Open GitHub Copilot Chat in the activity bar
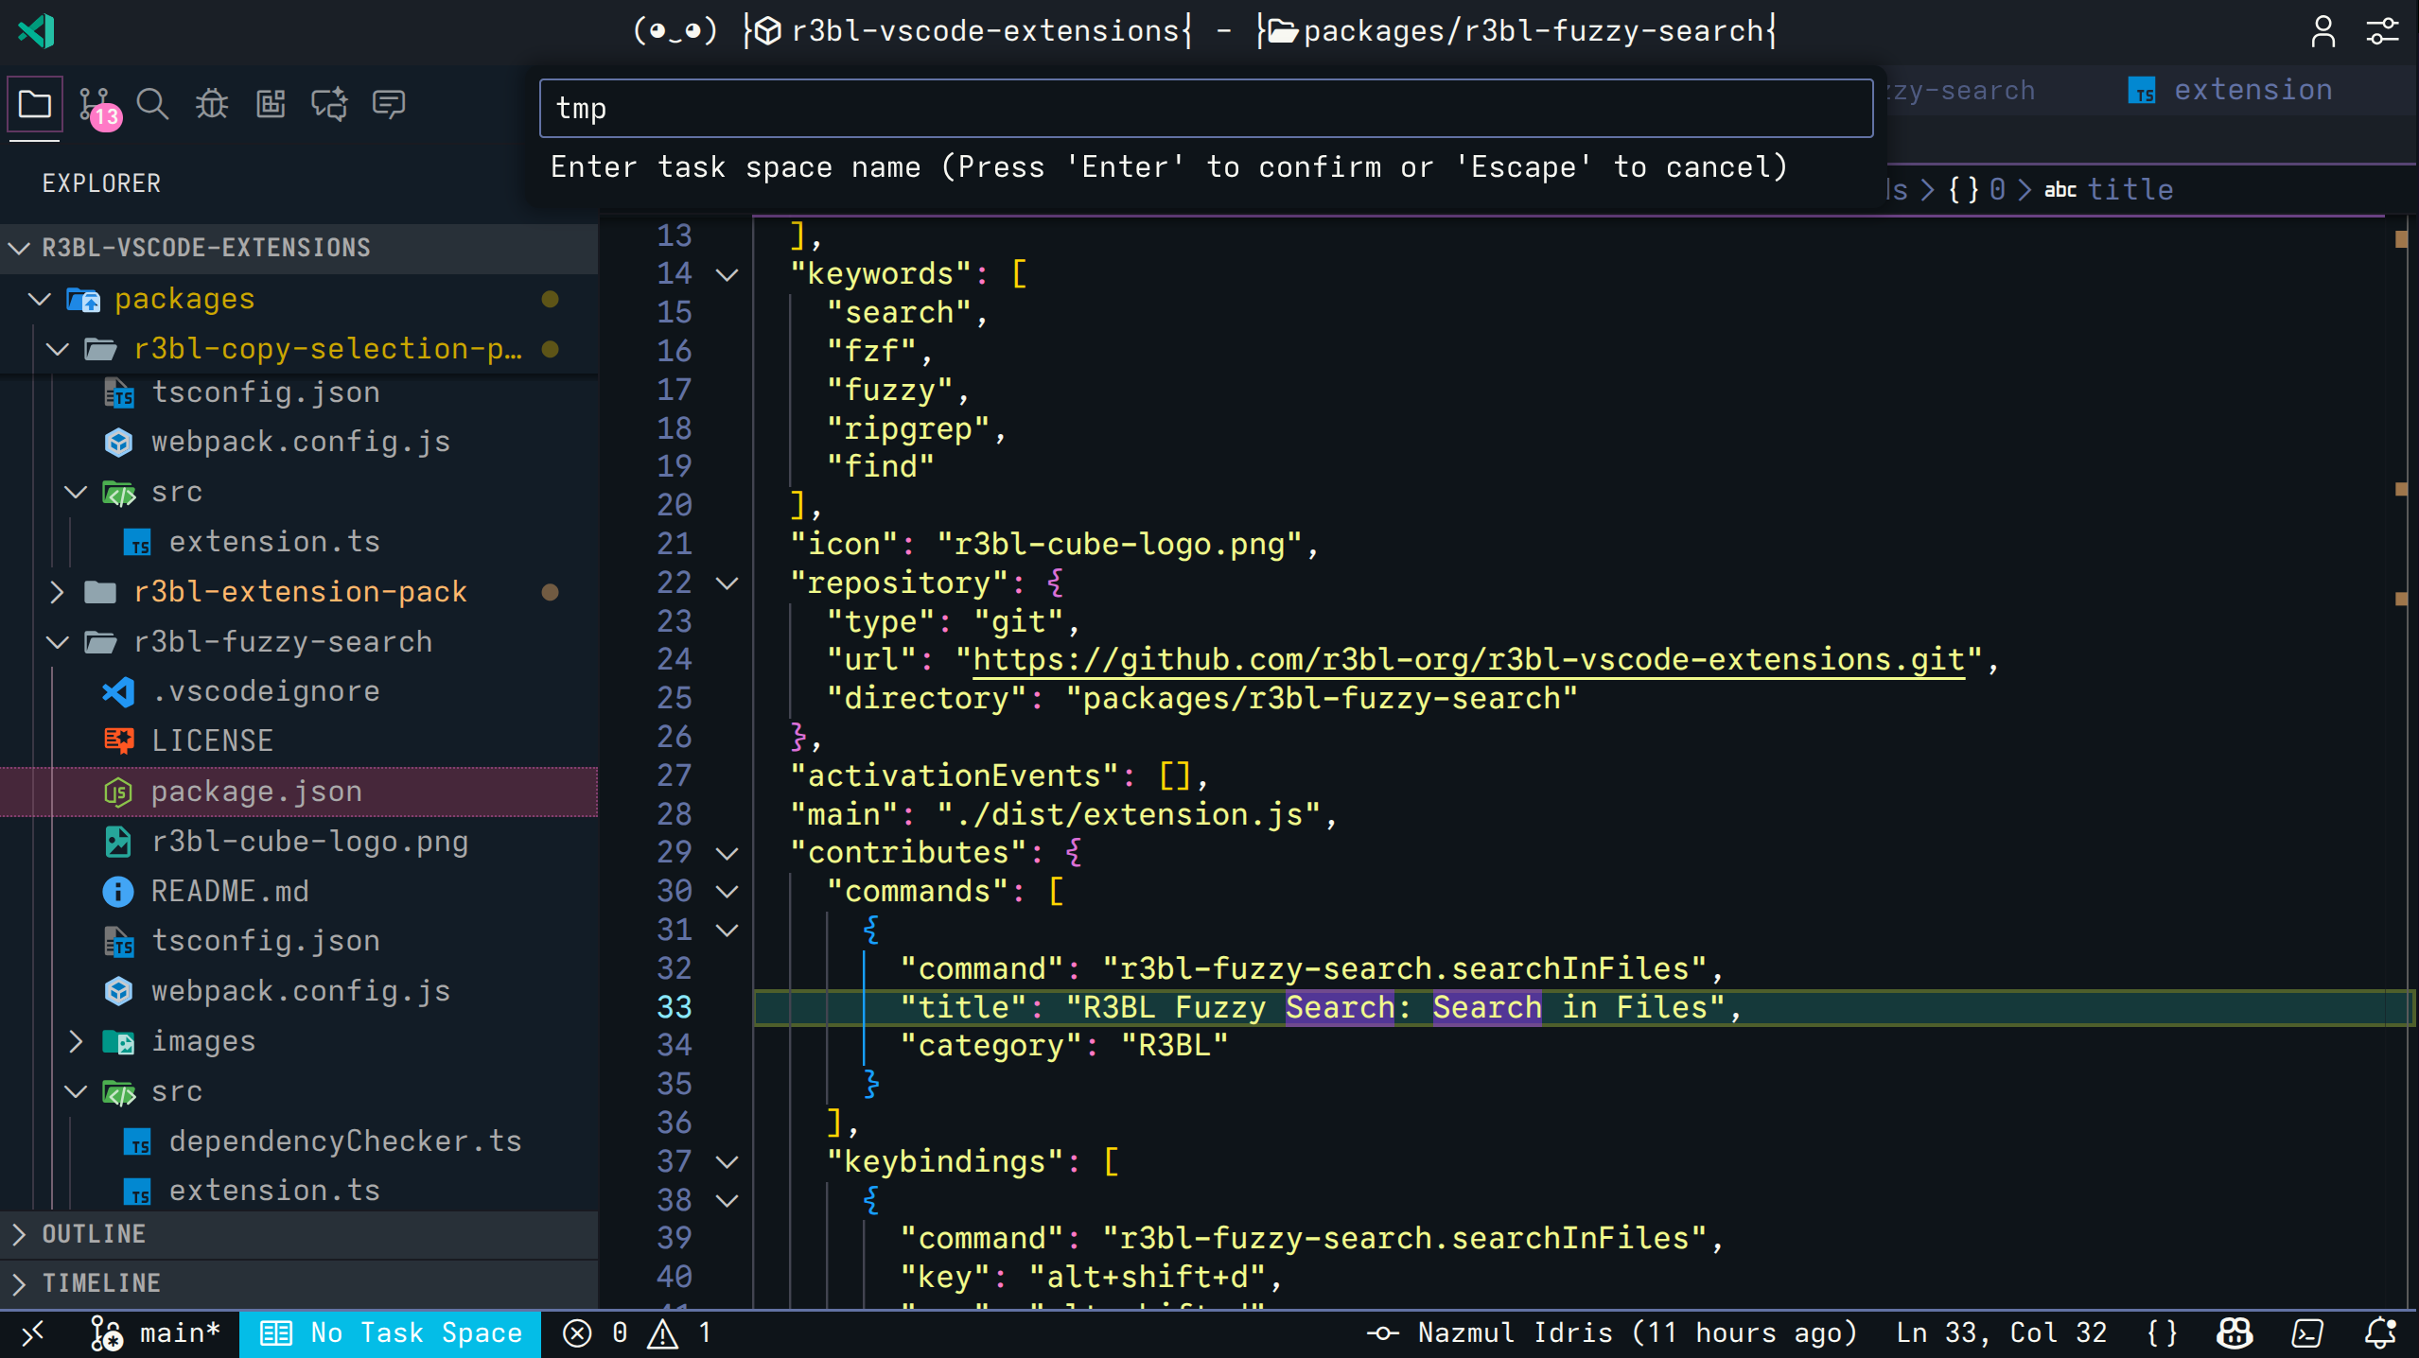 click(x=328, y=103)
